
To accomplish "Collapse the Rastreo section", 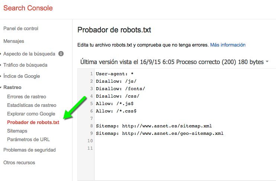I will 12,88.
